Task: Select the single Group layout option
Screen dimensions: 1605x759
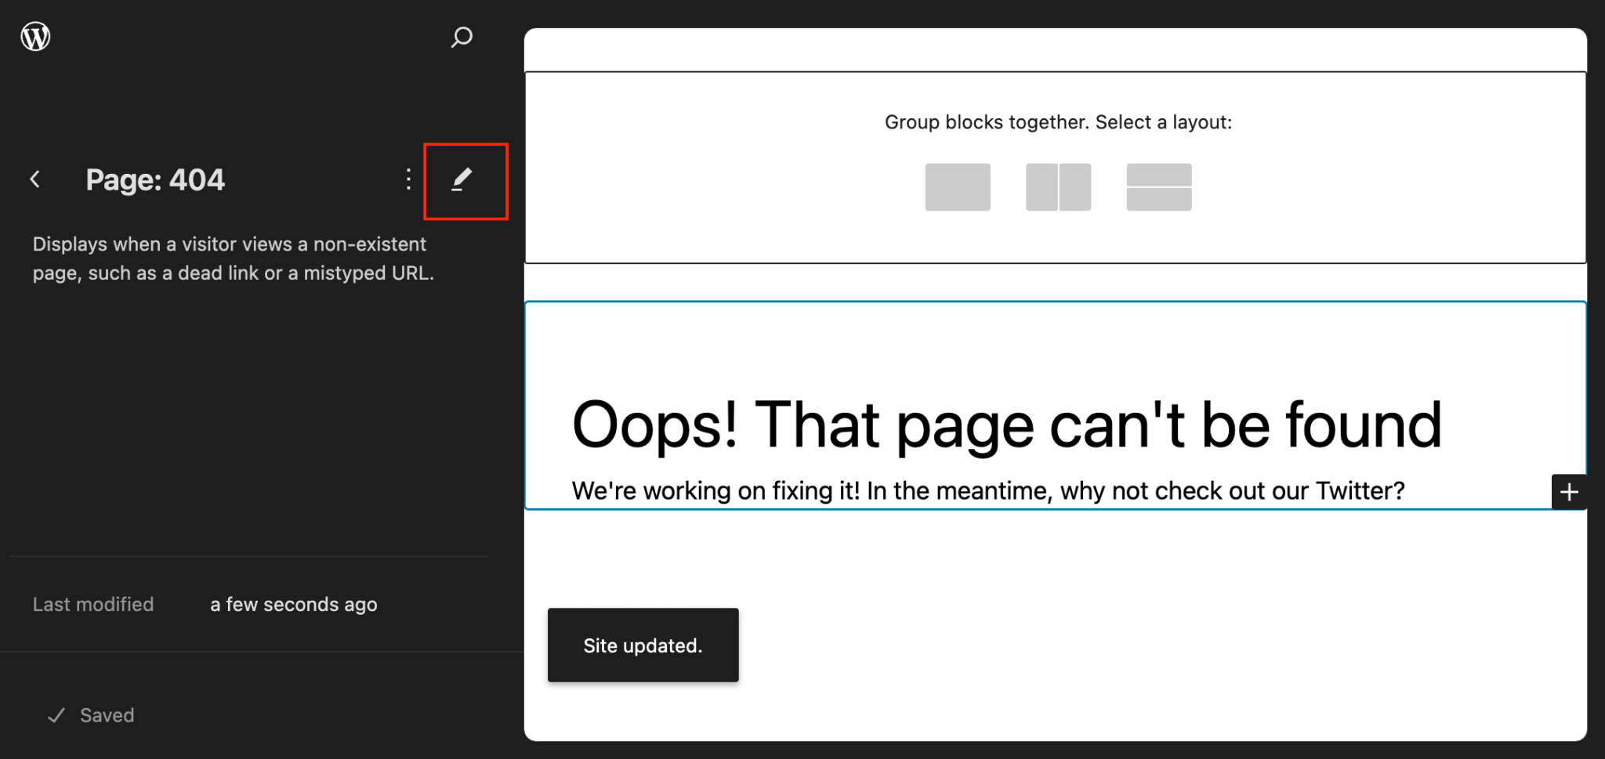Action: coord(957,187)
